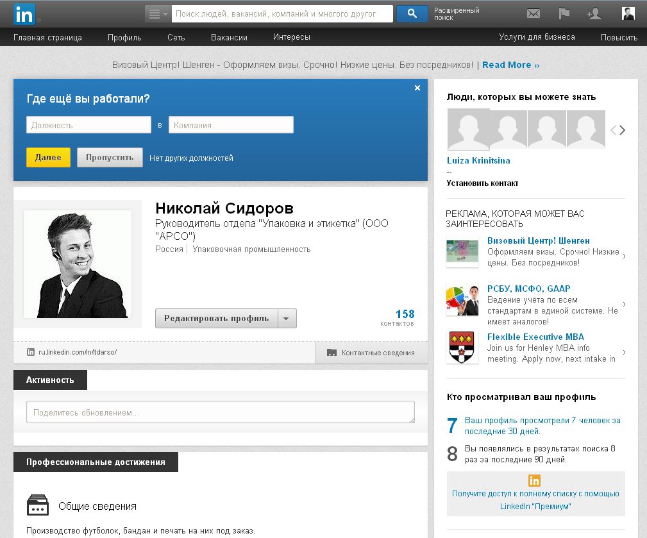This screenshot has height=538, width=647.
Task: Focus the main search input field
Action: 282,14
